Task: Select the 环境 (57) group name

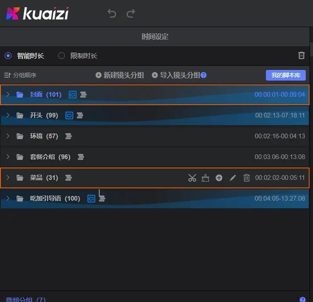Action: coord(44,136)
